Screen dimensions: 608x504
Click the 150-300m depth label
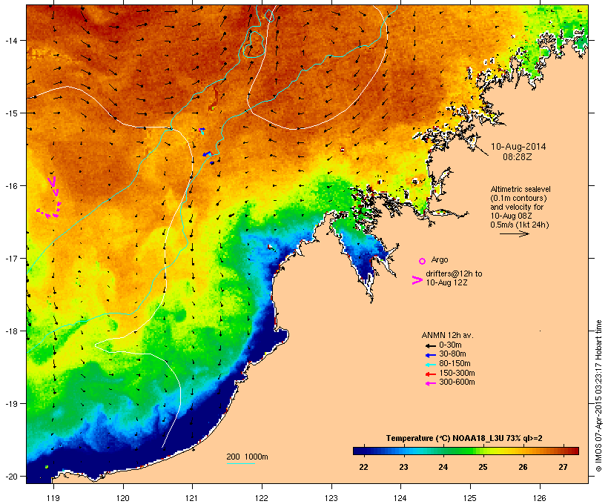(x=457, y=374)
